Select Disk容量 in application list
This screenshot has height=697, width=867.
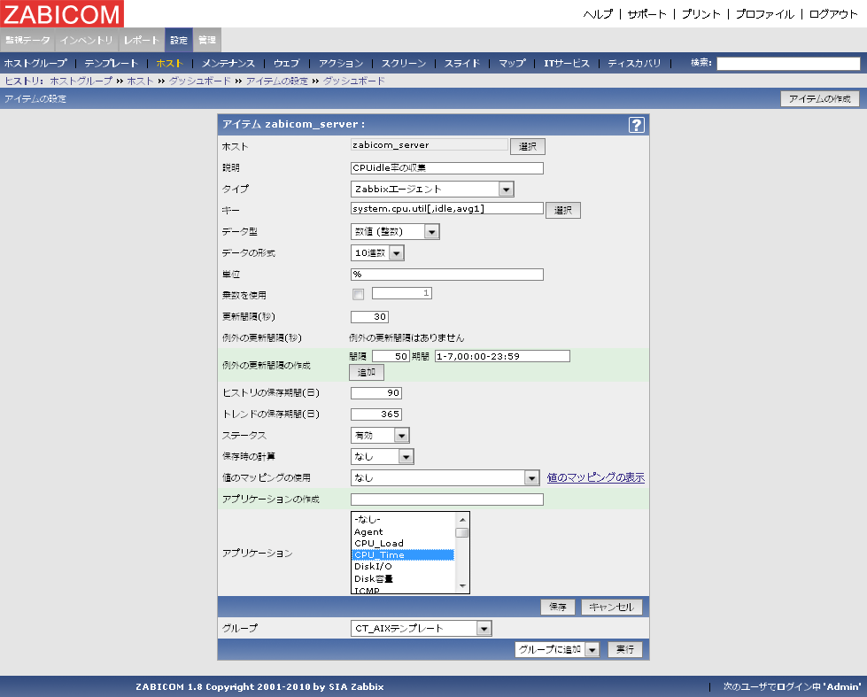click(403, 578)
